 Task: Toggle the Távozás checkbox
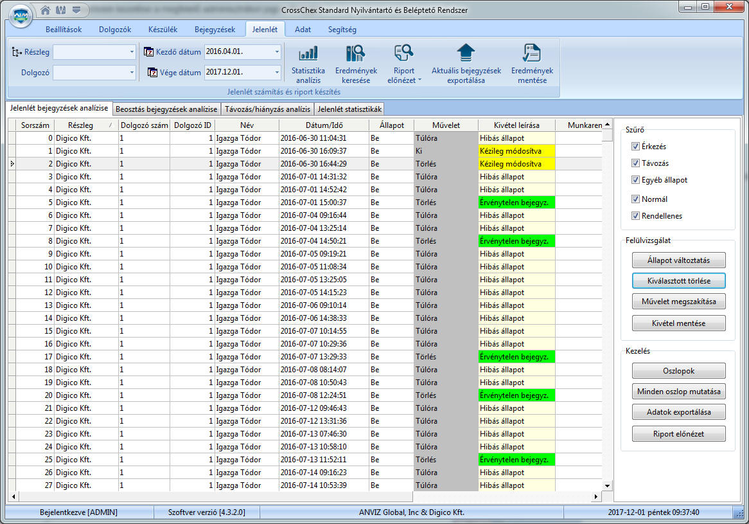[x=635, y=163]
